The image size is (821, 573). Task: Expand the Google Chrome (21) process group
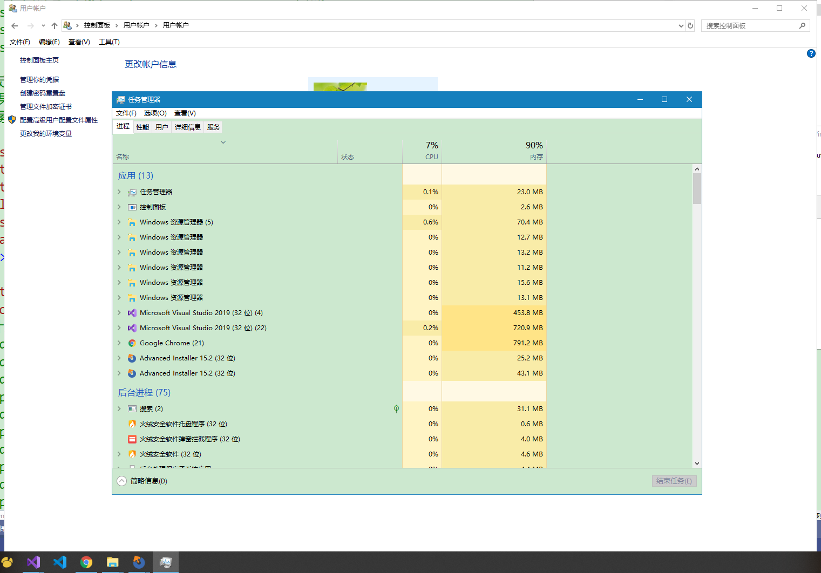tap(119, 343)
